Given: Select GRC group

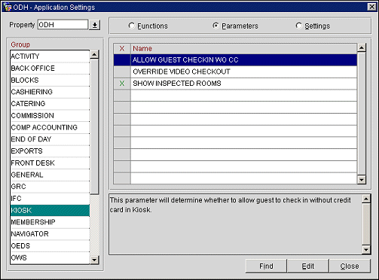Looking at the screenshot, I should click(x=50, y=187).
